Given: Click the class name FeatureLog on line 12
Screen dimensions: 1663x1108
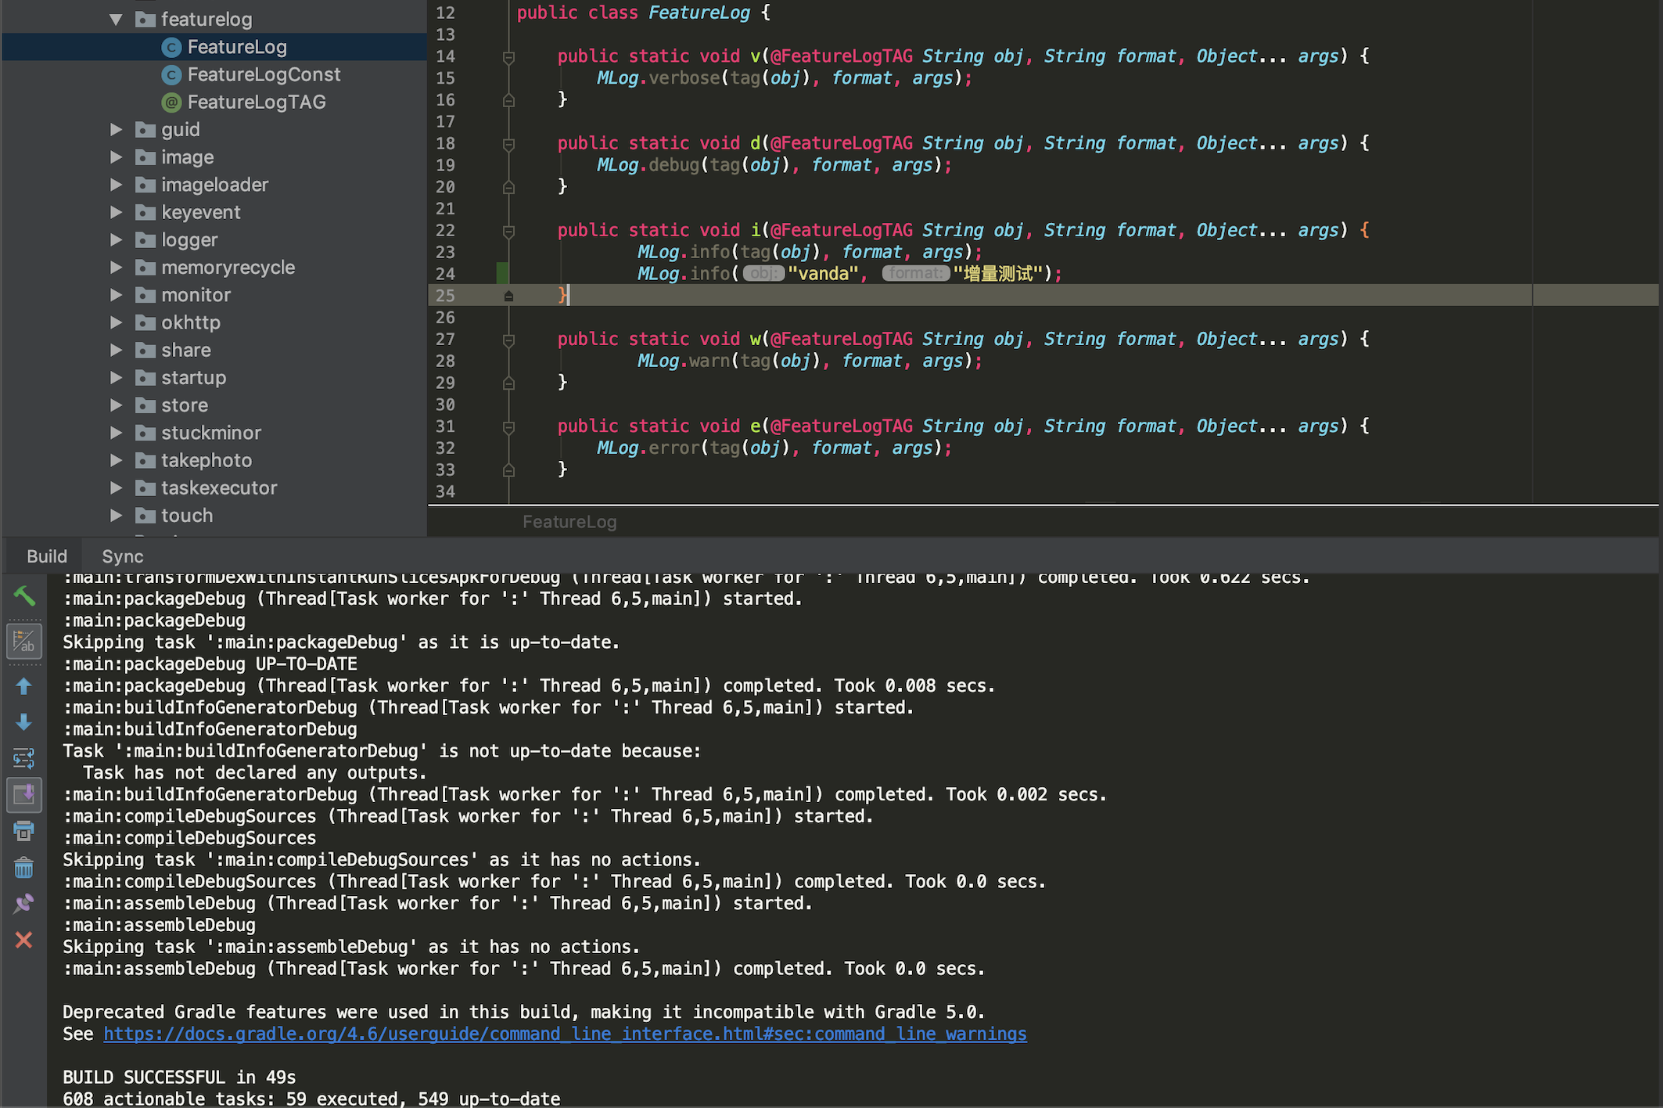Looking at the screenshot, I should pyautogui.click(x=699, y=13).
